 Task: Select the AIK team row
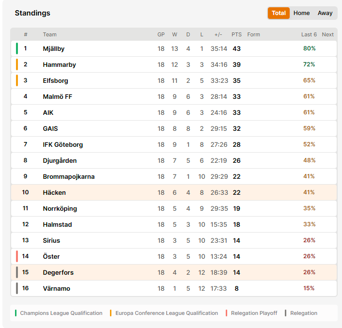coord(174,112)
